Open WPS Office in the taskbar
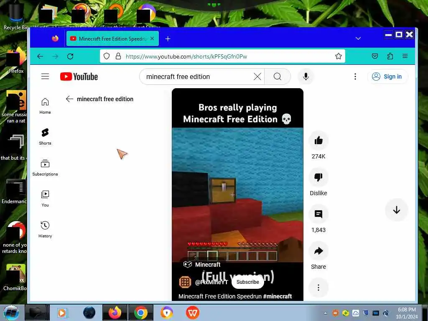This screenshot has width=428, height=321. pyautogui.click(x=192, y=313)
